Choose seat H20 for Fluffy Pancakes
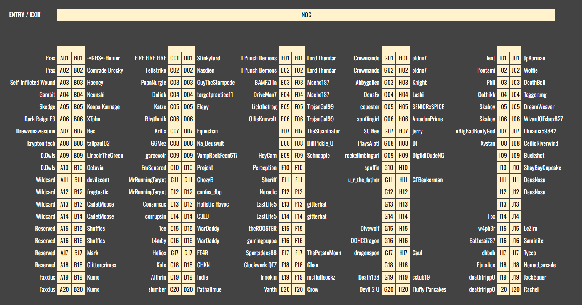The width and height of the screenshot is (582, 305). (x=403, y=289)
